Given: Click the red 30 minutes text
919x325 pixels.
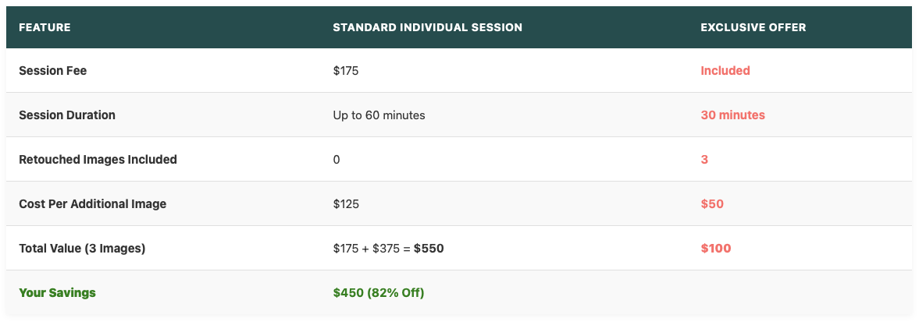Looking at the screenshot, I should pyautogui.click(x=732, y=115).
